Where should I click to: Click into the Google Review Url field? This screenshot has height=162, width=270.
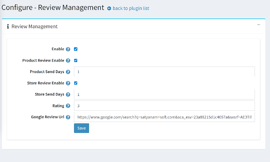pos(164,117)
